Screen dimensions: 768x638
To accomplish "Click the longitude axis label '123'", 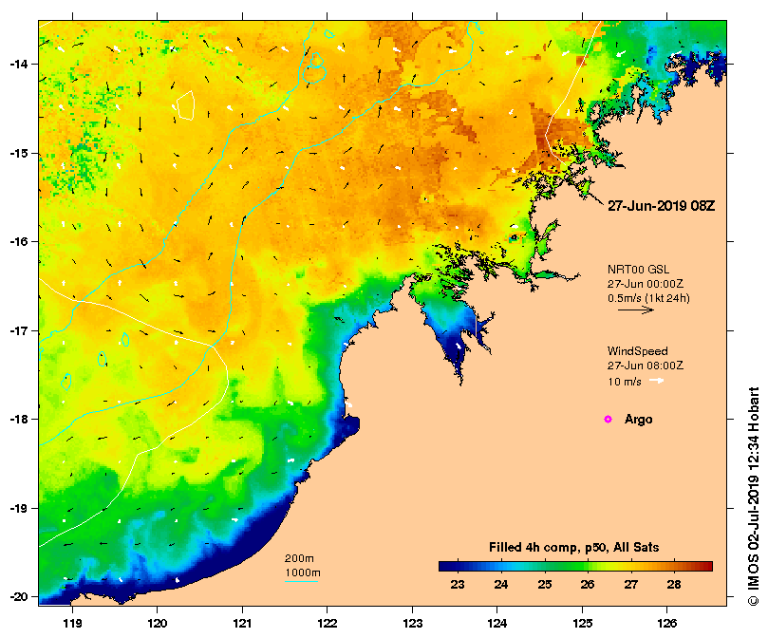I will [412, 624].
